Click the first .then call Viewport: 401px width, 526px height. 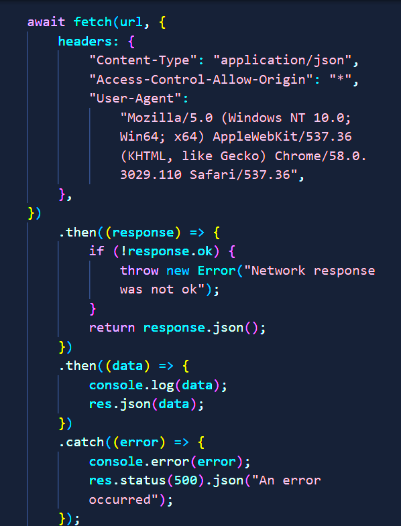click(78, 233)
